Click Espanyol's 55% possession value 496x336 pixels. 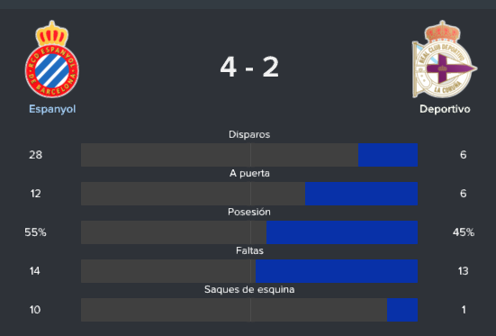[35, 232]
